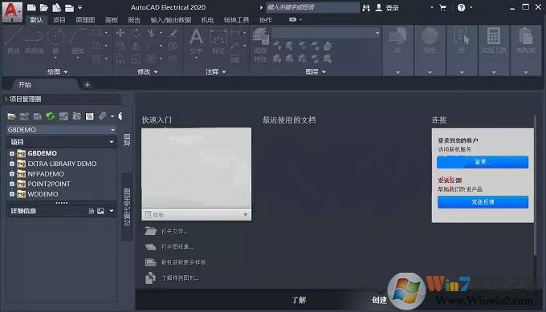Switch to the 报告 (Reports) ribbon tab
546x312 pixels.
tap(134, 20)
